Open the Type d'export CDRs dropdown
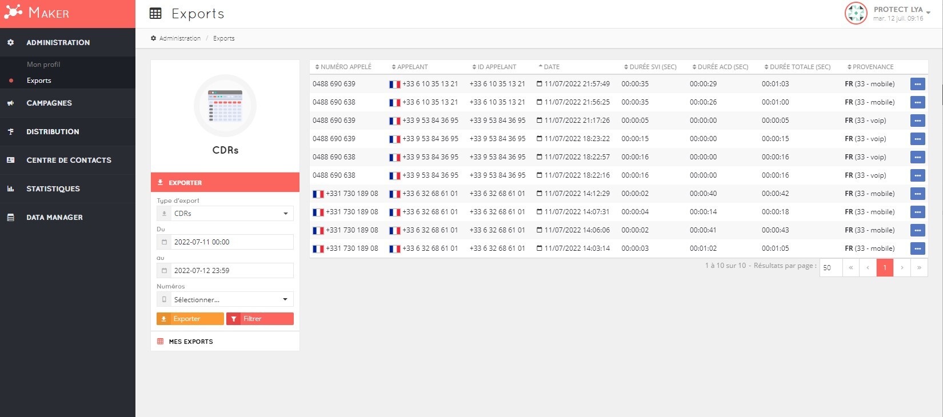Screen dimensions: 943x417 pos(225,214)
